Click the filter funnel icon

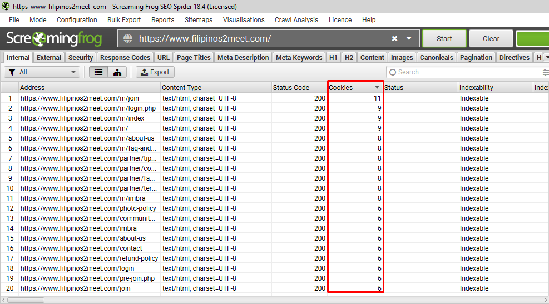(x=12, y=72)
